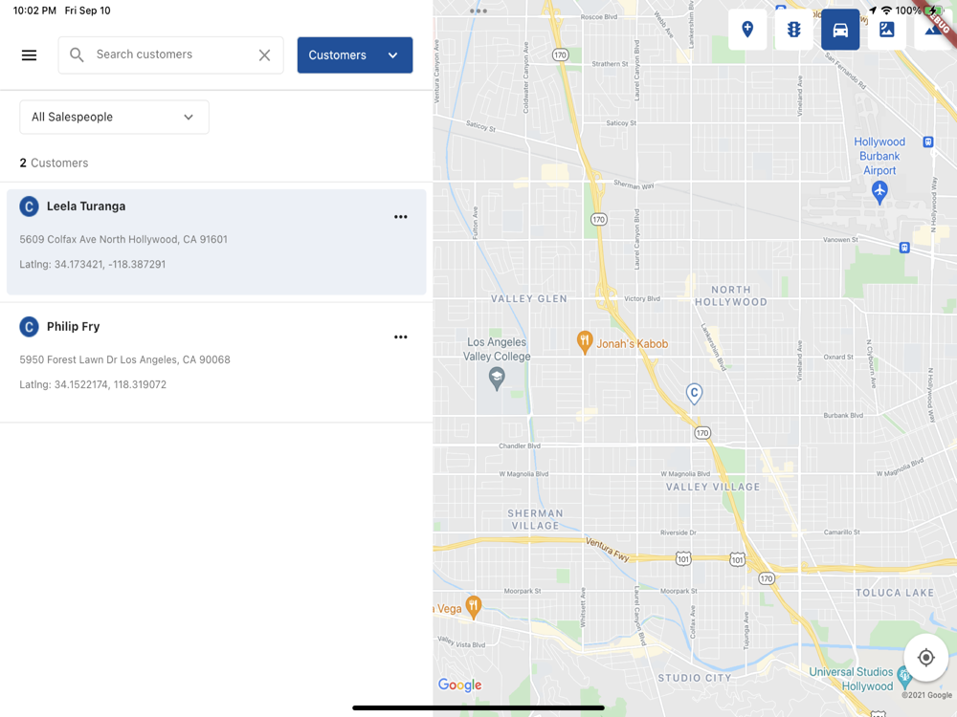
Task: Tap Los Angeles Valley College marker
Action: [497, 378]
